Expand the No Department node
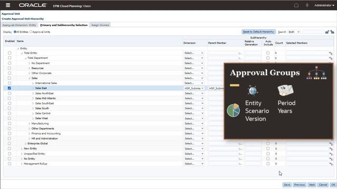This screenshot has width=337, height=189. pyautogui.click(x=29, y=63)
